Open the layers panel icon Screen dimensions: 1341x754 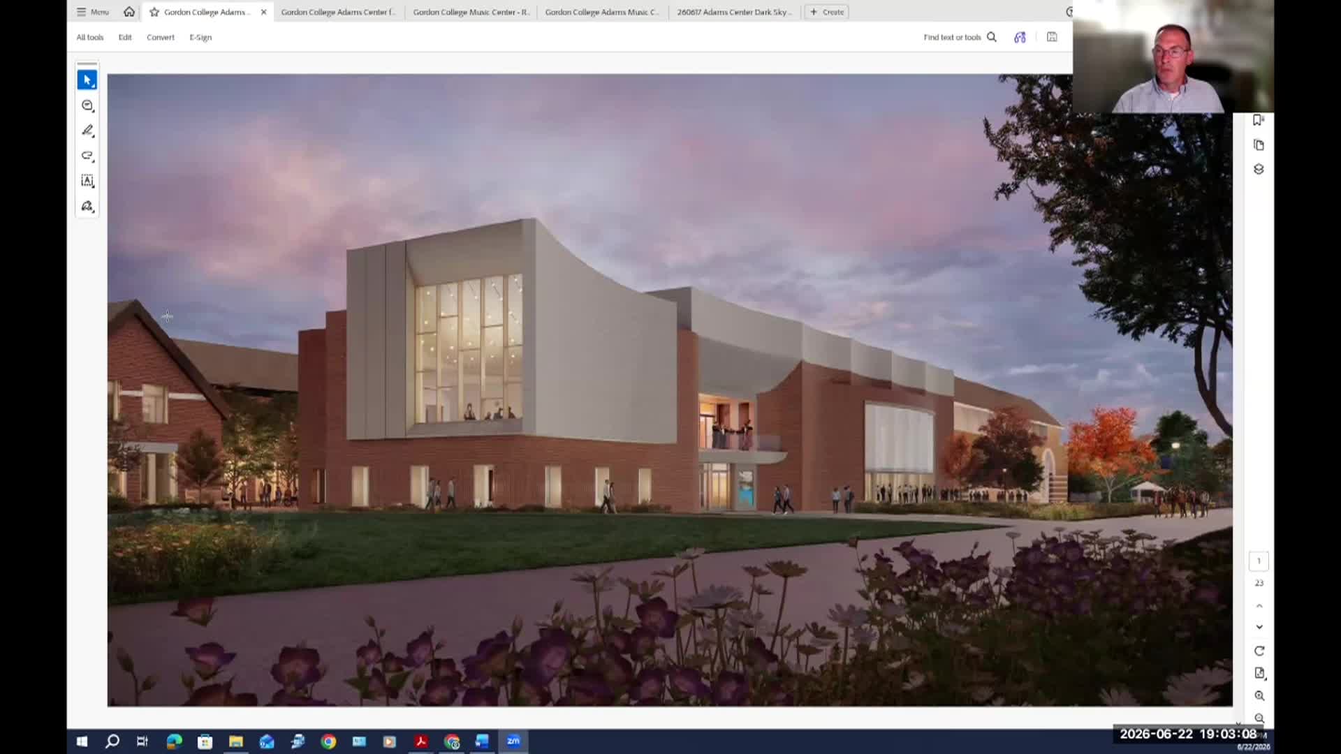1259,169
